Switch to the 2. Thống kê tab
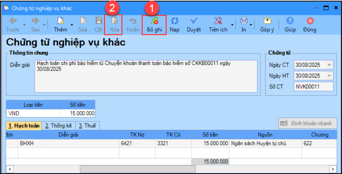Screen dimensions: 342x174 58,126
